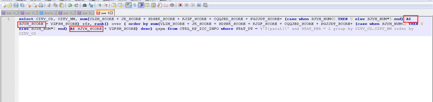This screenshot has width=433, height=102.
Task: Print the current document
Action: 41,5
